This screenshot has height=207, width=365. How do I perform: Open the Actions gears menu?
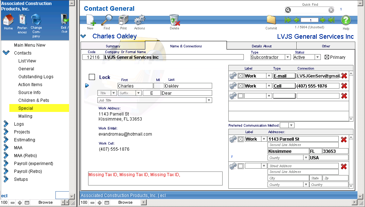click(140, 20)
